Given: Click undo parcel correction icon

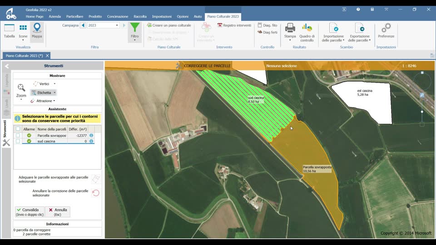Looking at the screenshot, I should pyautogui.click(x=96, y=193).
